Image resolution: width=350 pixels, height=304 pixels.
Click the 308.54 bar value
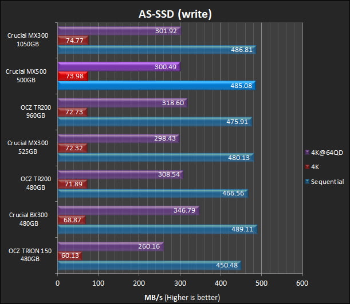coord(169,174)
